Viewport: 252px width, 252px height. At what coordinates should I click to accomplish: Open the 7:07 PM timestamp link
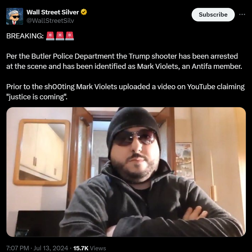click(x=18, y=248)
